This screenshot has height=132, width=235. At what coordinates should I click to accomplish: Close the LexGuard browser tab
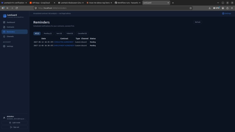168,3
